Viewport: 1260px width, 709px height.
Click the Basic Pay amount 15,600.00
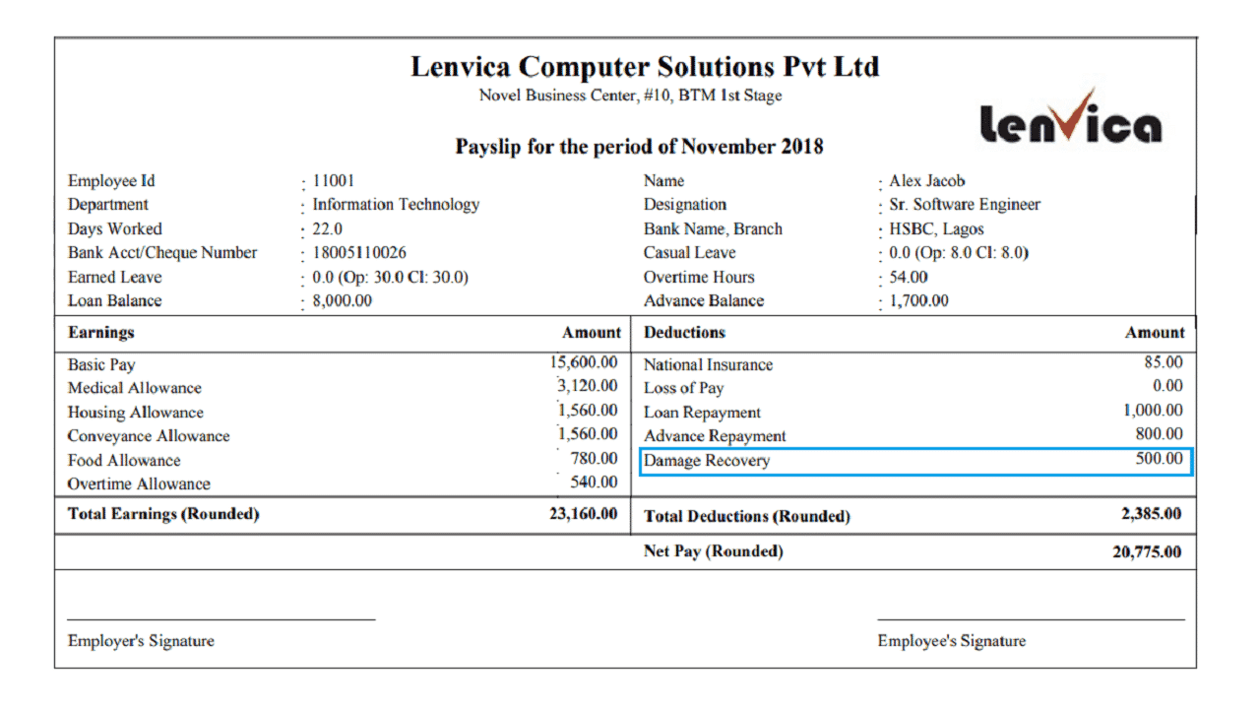[x=584, y=363]
